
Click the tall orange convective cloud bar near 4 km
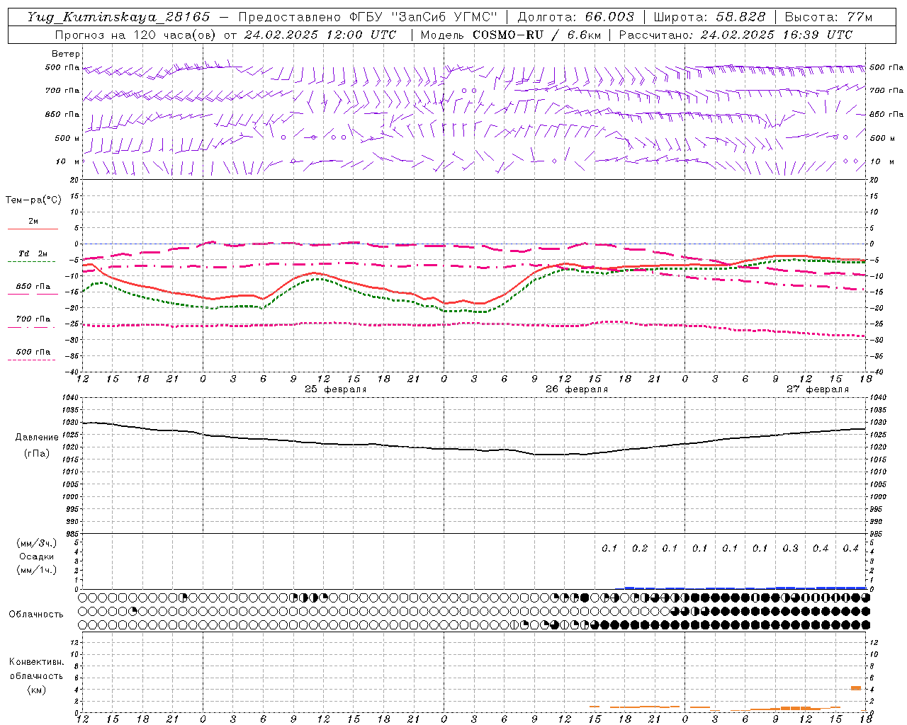click(x=856, y=687)
